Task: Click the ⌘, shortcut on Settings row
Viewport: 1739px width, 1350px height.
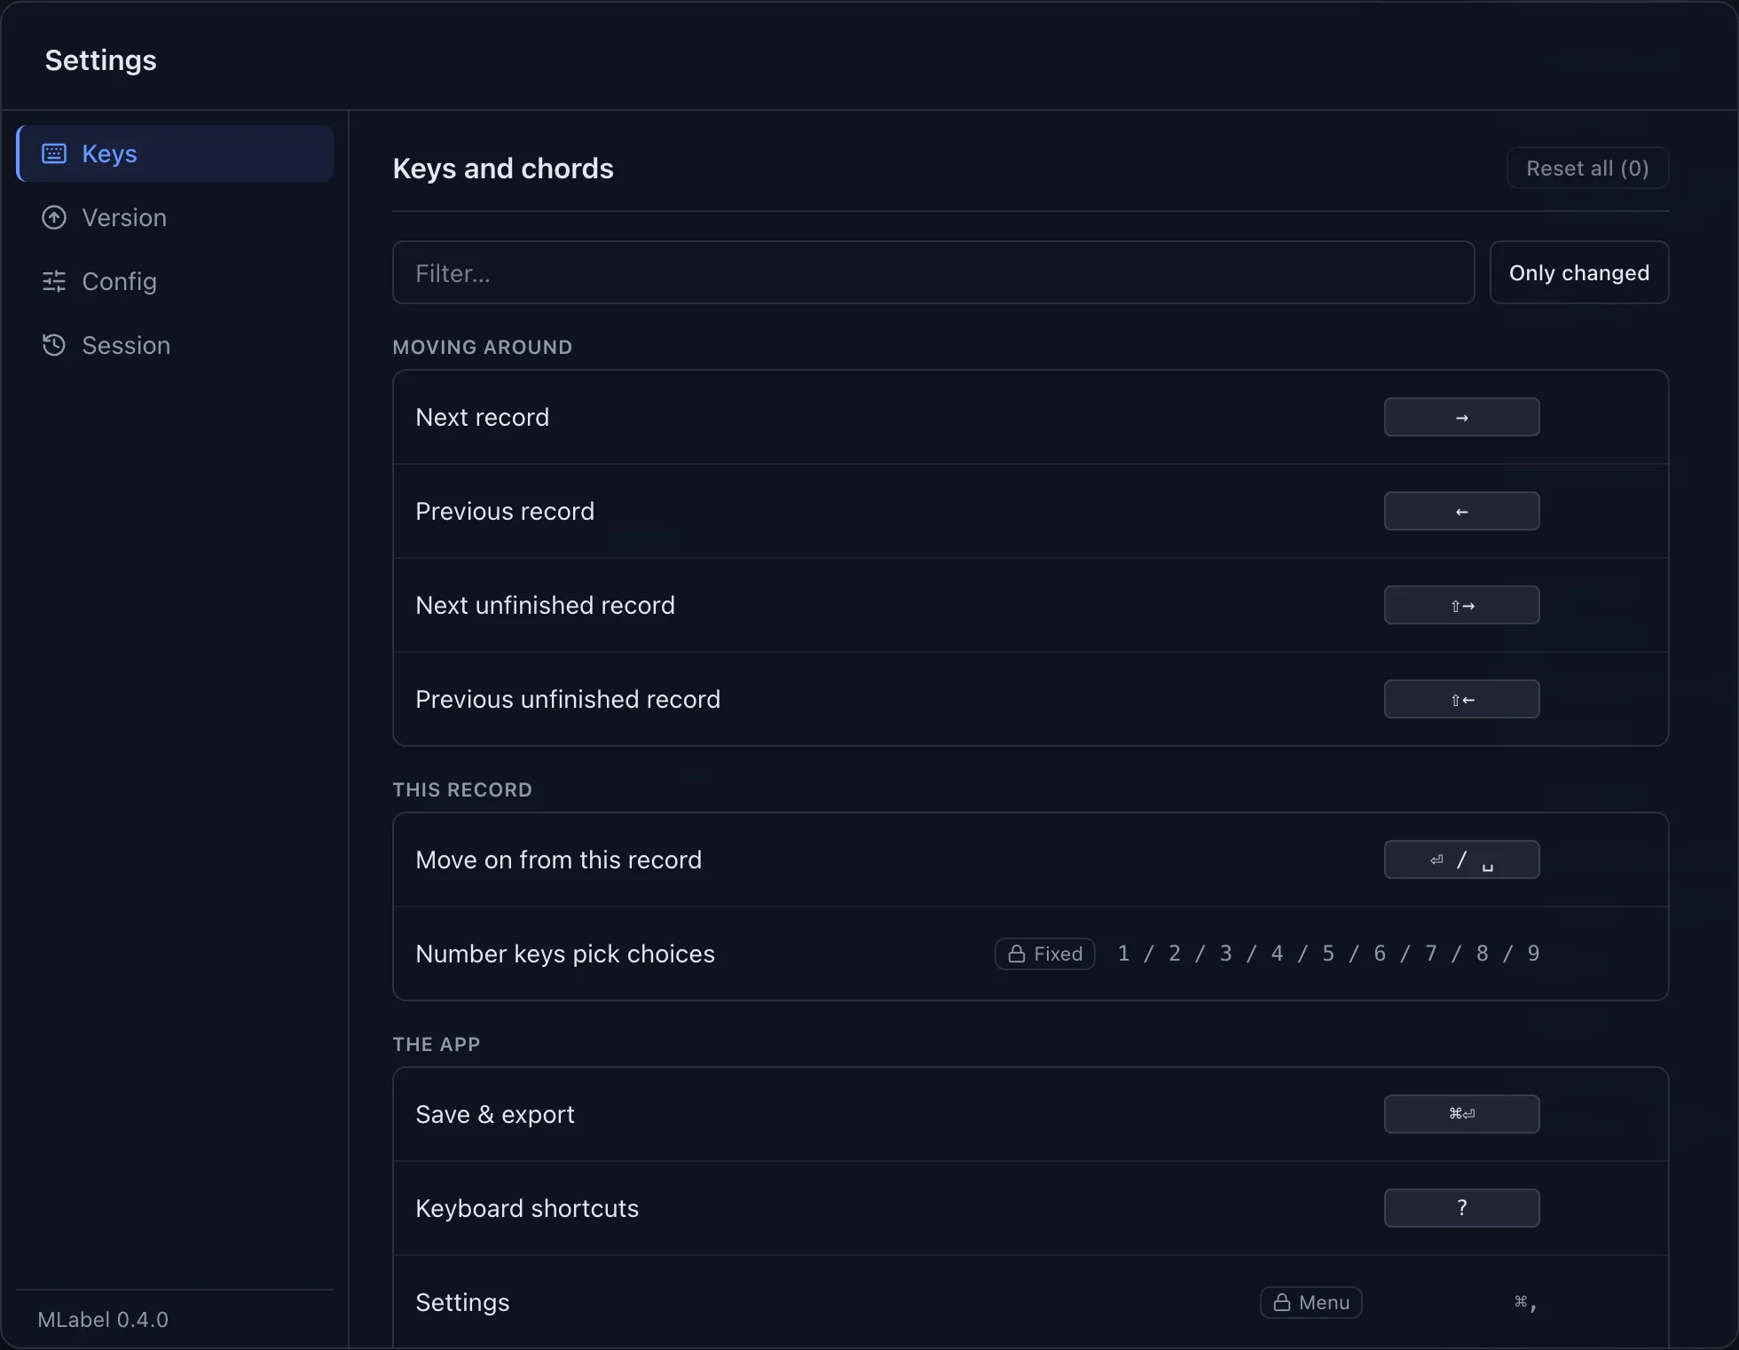Action: pyautogui.click(x=1525, y=1302)
